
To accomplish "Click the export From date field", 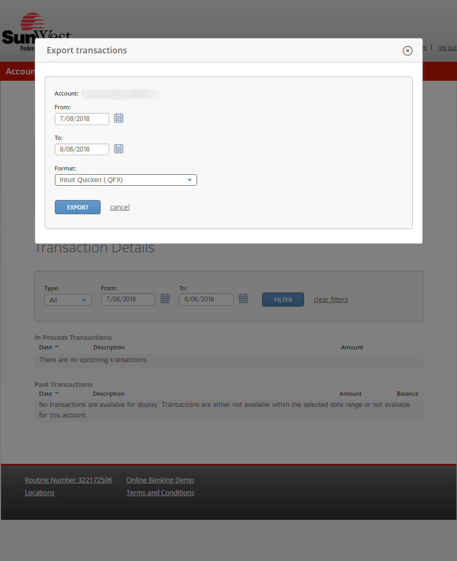I will (82, 119).
